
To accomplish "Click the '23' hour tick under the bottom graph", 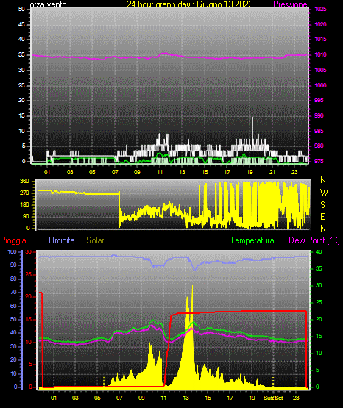I will (296, 398).
